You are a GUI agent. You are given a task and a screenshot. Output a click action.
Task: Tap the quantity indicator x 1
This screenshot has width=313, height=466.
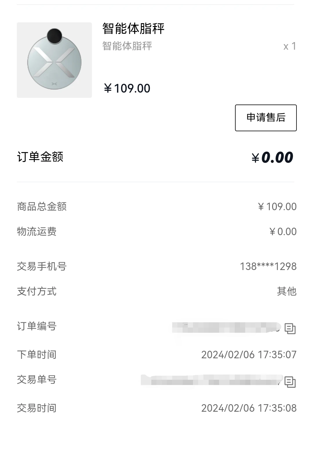pyautogui.click(x=290, y=46)
